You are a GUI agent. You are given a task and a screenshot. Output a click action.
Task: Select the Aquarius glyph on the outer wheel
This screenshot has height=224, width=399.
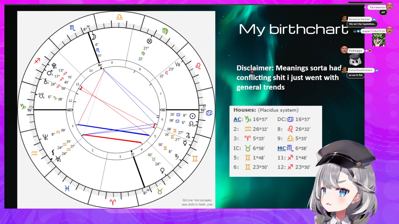pos(34,153)
